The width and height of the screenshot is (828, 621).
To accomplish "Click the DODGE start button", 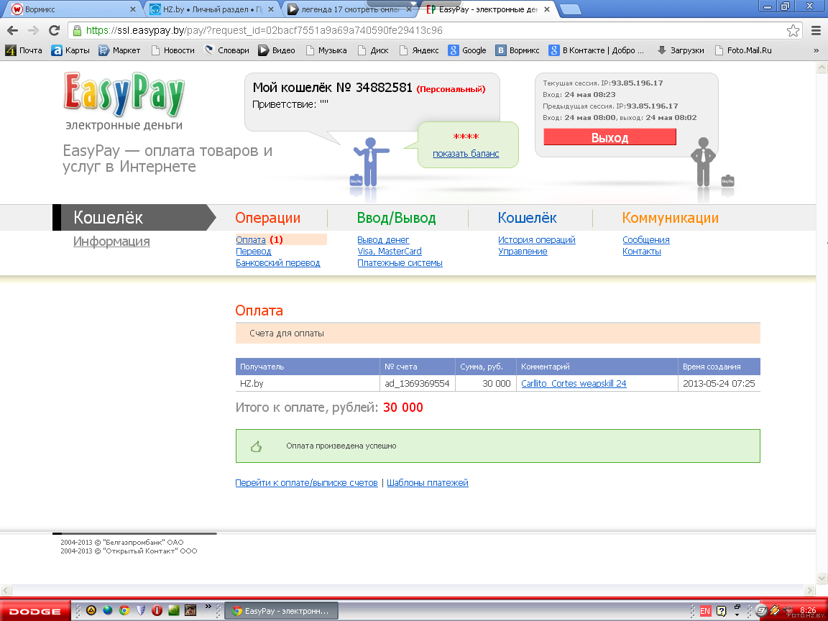I will pyautogui.click(x=34, y=611).
